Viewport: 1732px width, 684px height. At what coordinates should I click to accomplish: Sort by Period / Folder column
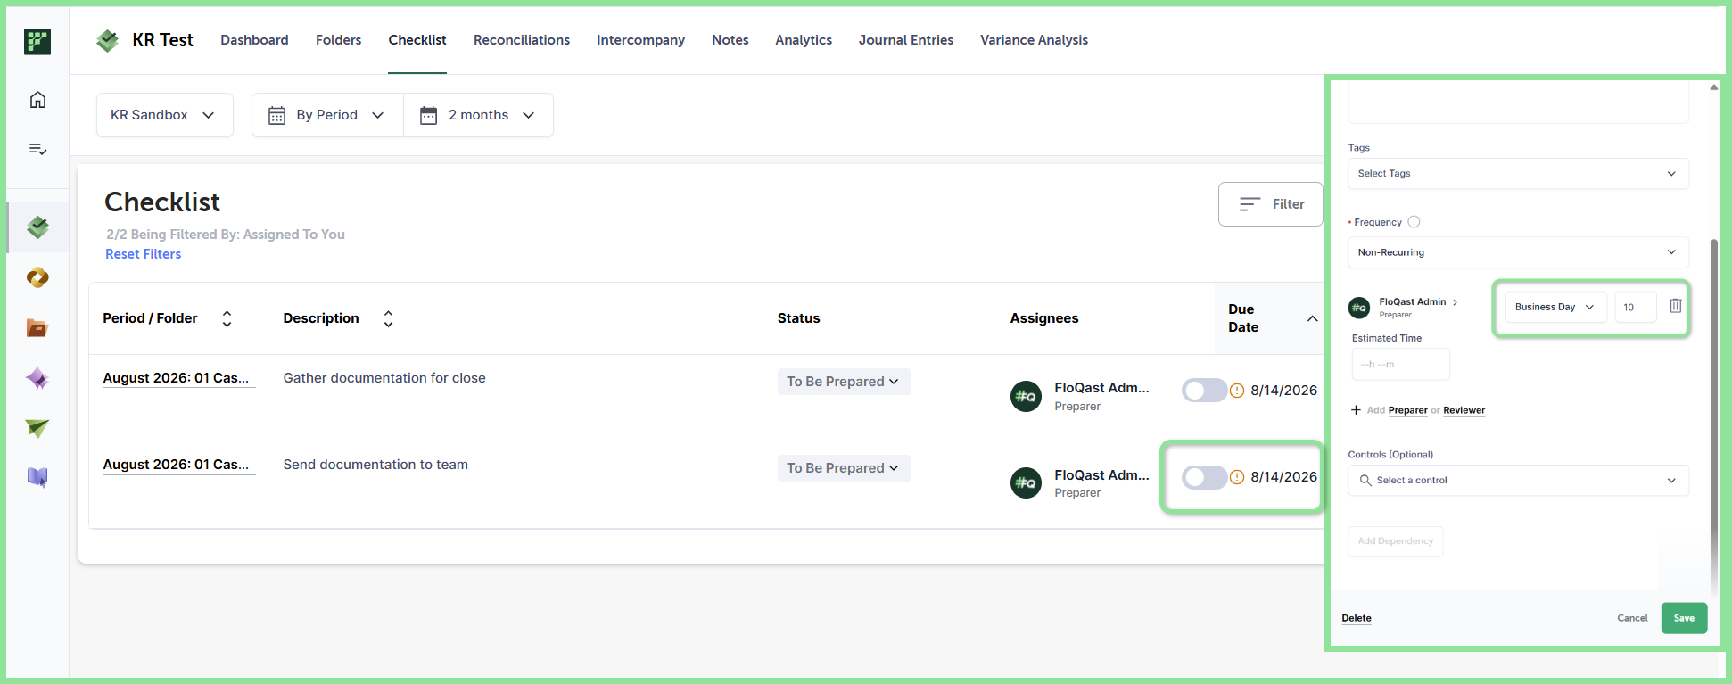227,318
